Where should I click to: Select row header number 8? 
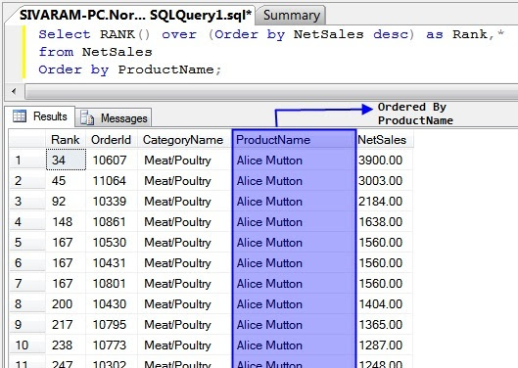pyautogui.click(x=27, y=304)
